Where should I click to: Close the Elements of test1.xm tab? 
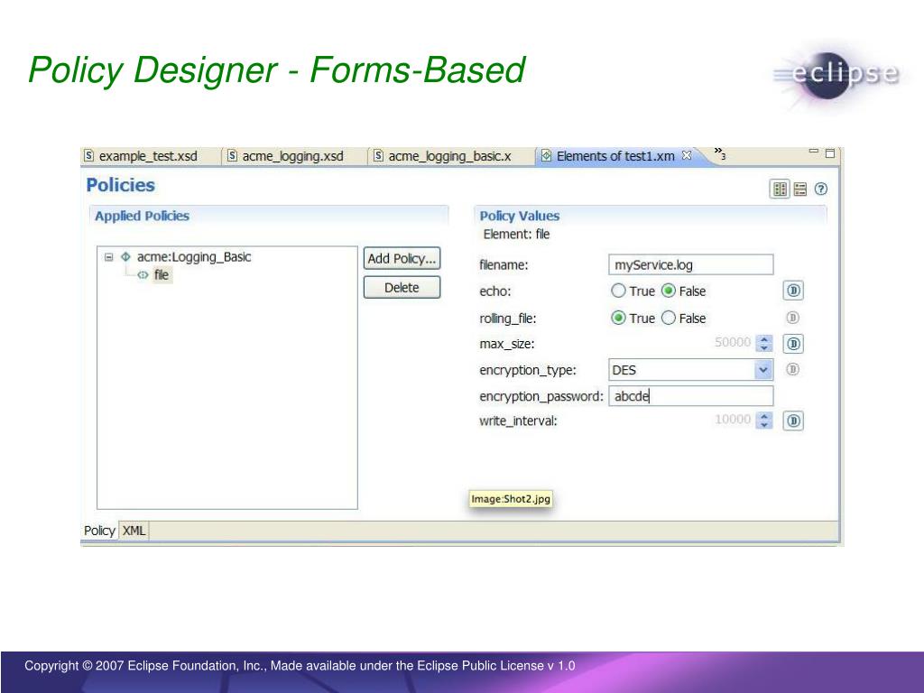(x=687, y=155)
